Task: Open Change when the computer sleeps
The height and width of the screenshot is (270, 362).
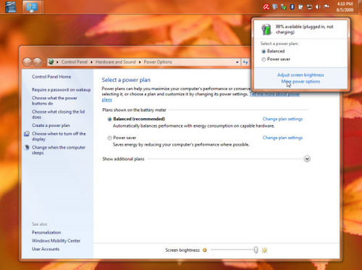Action: pyautogui.click(x=59, y=150)
